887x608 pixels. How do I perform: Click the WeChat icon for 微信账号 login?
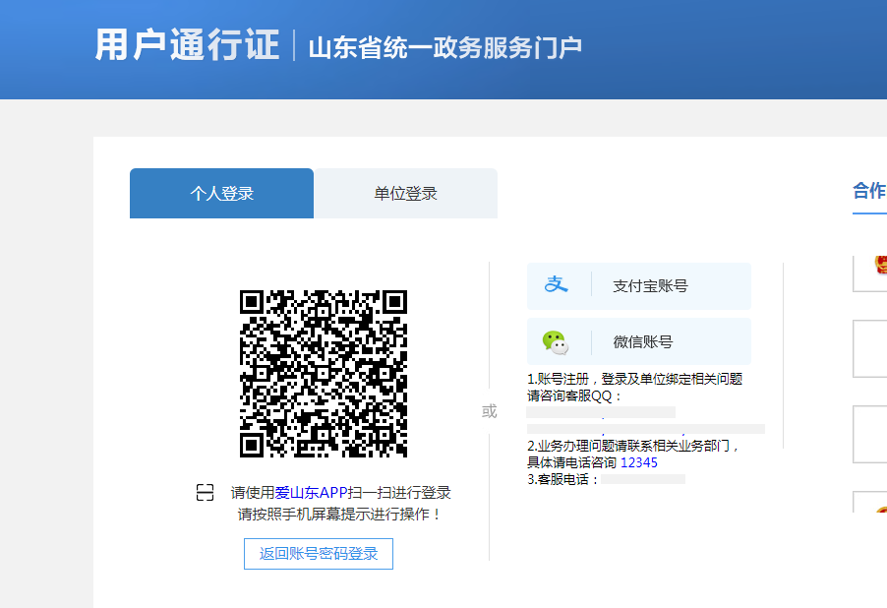click(558, 341)
